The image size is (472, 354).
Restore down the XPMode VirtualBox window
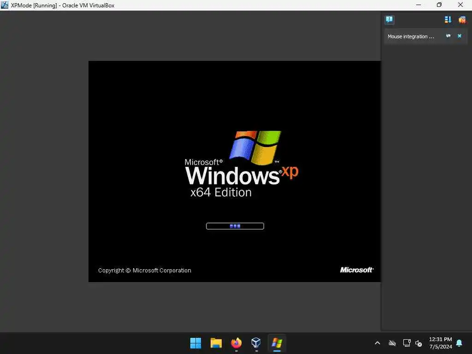pyautogui.click(x=439, y=5)
